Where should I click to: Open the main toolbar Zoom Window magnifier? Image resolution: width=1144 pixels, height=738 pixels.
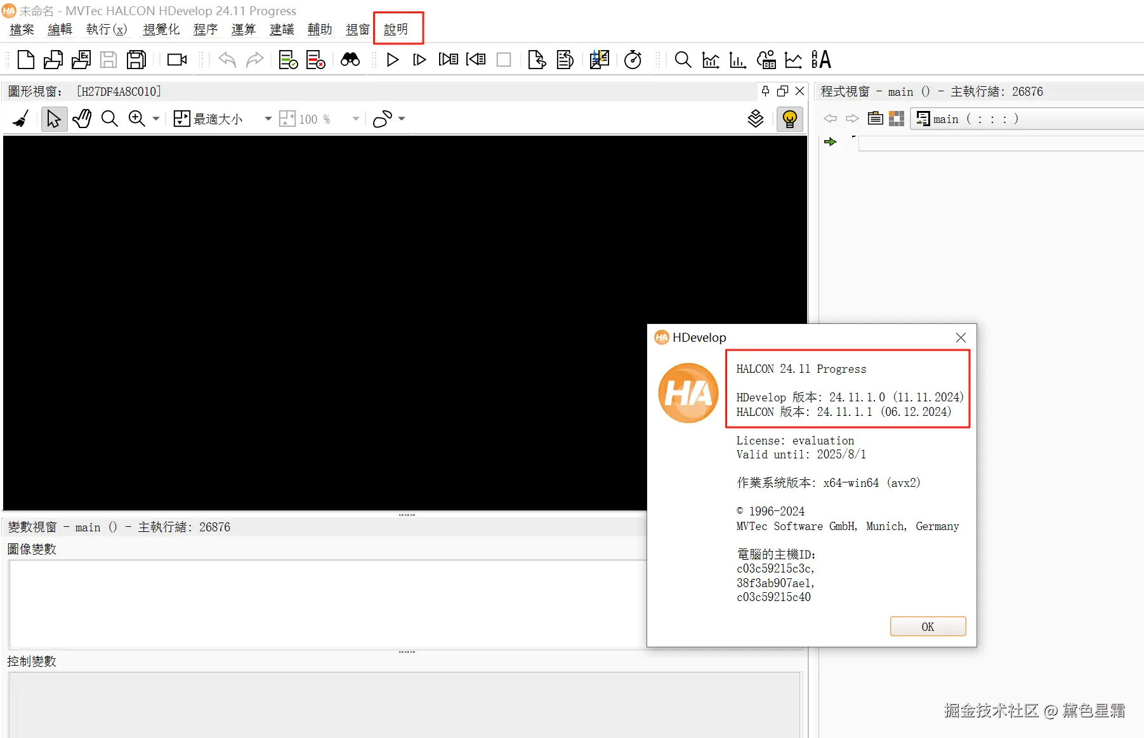[x=683, y=60]
